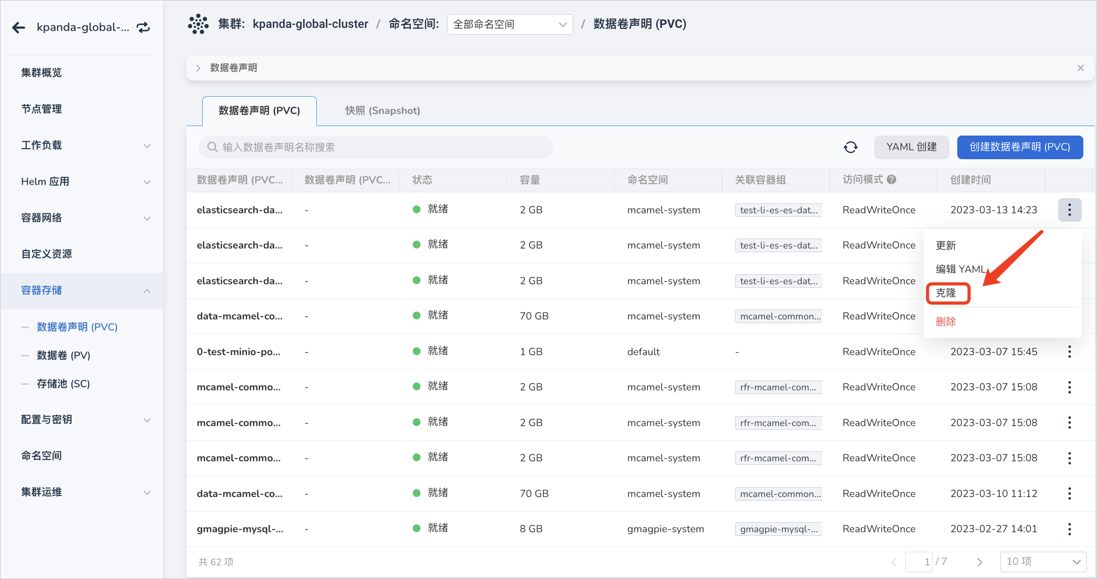
Task: Open 存储池 (SC) in the sidebar
Action: (63, 384)
